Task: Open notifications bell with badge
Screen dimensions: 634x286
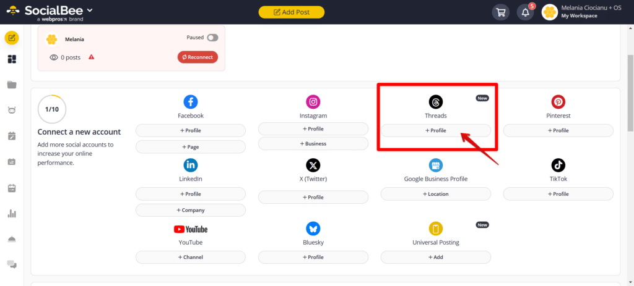Action: (525, 12)
